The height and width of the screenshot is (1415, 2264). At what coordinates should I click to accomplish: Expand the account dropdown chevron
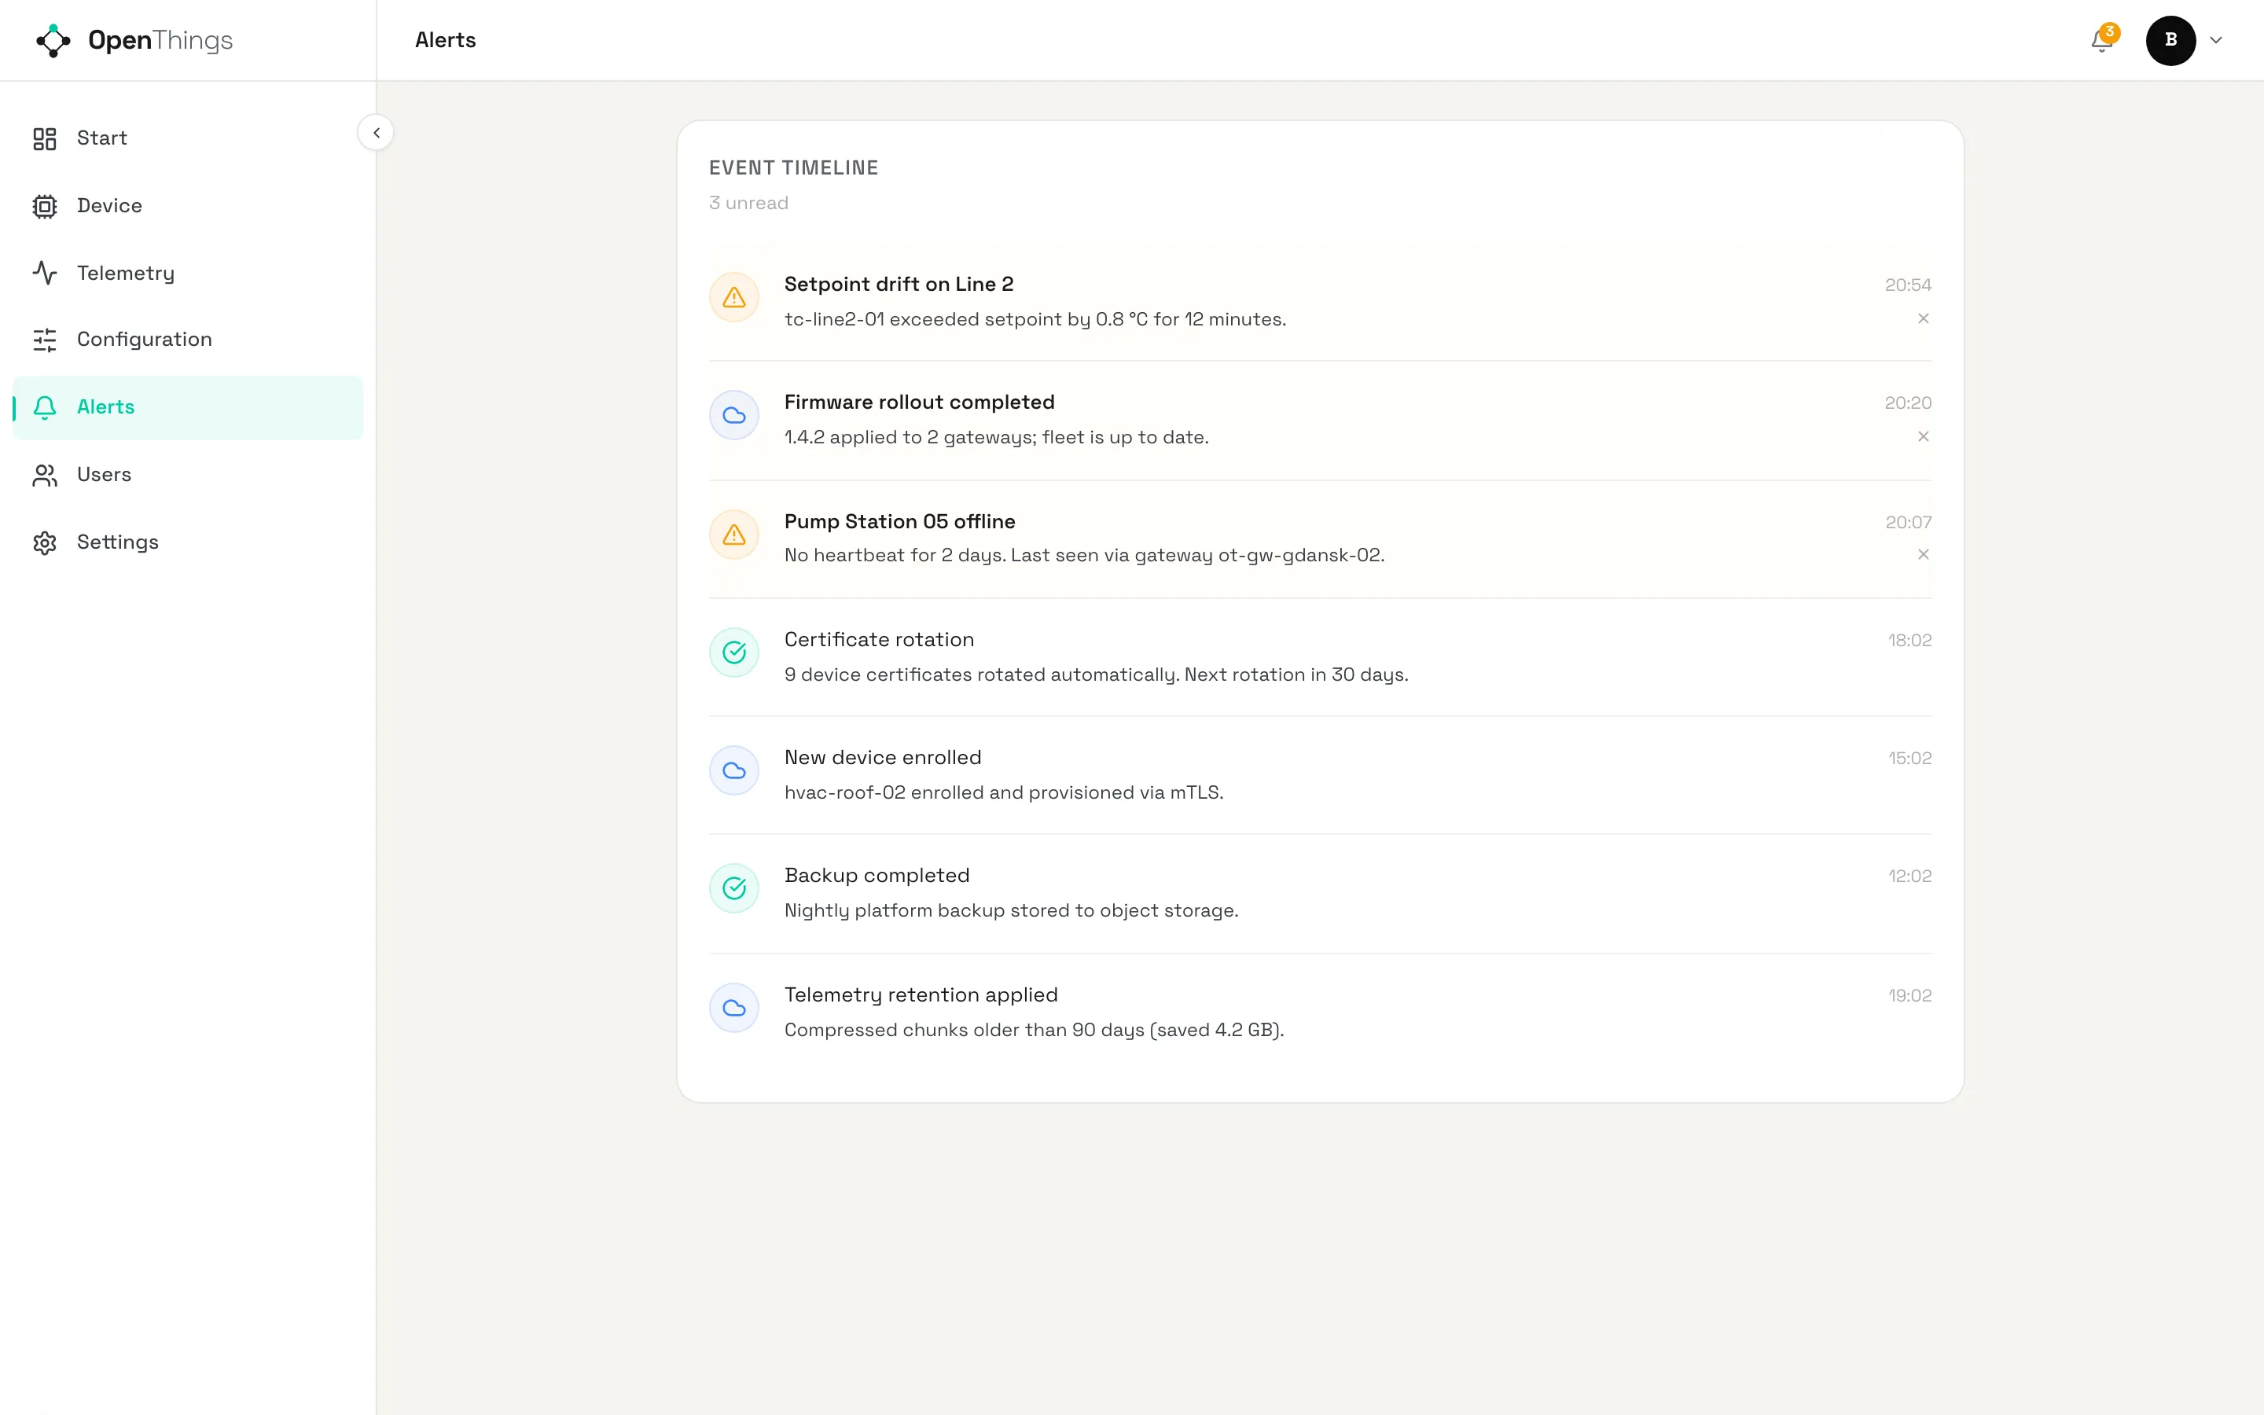coord(2215,40)
